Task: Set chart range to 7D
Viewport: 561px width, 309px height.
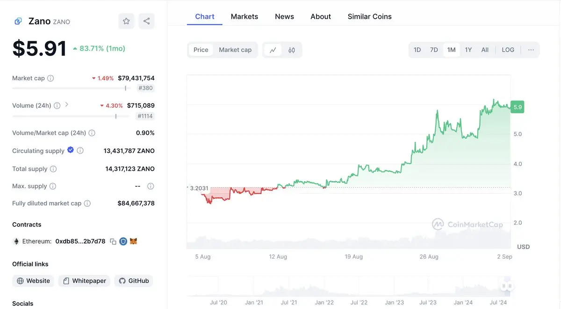Action: click(x=434, y=50)
